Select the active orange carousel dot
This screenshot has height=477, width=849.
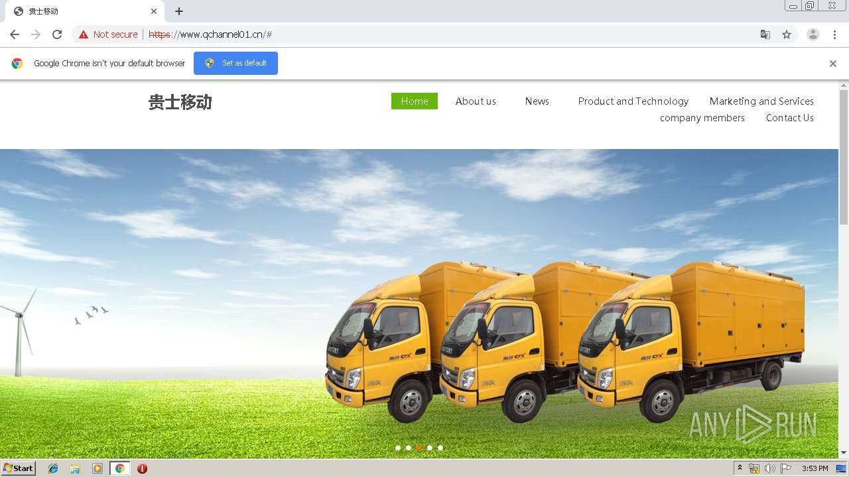[x=419, y=448]
